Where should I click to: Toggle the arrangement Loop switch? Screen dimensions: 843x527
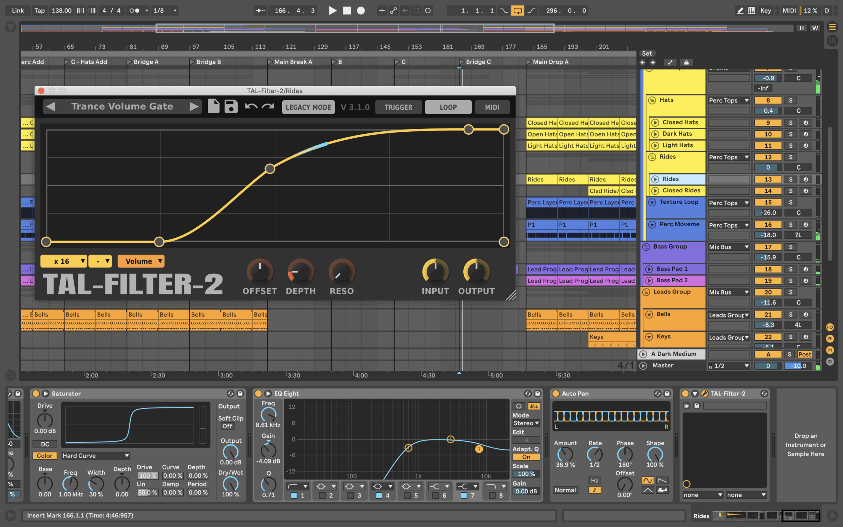pos(517,11)
